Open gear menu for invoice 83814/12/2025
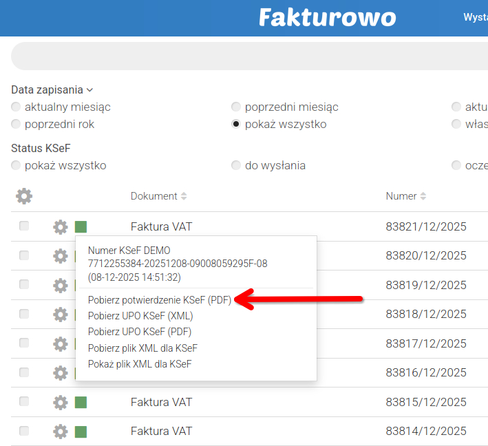 (61, 432)
